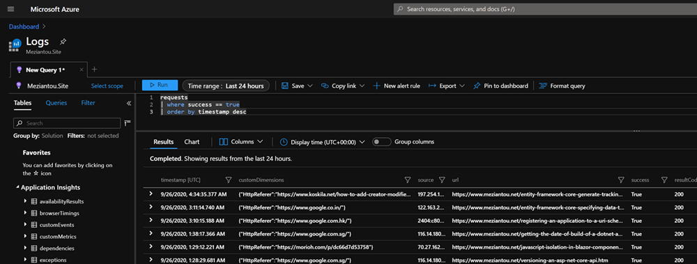The width and height of the screenshot is (697, 264).
Task: Click the group-by settings icon beside search
Action: coord(128,123)
